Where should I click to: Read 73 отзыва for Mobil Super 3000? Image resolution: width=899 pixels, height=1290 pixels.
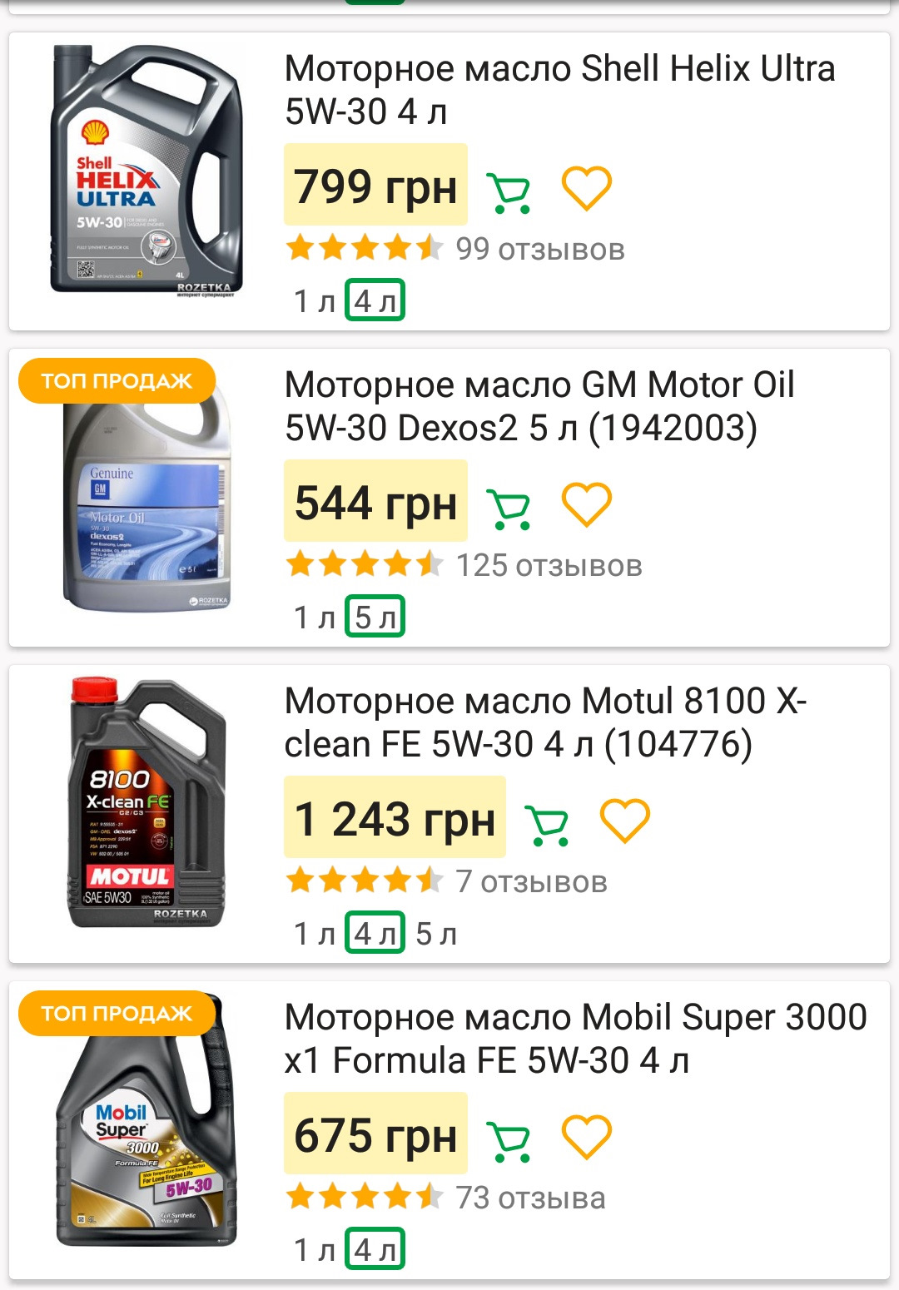click(x=530, y=1198)
